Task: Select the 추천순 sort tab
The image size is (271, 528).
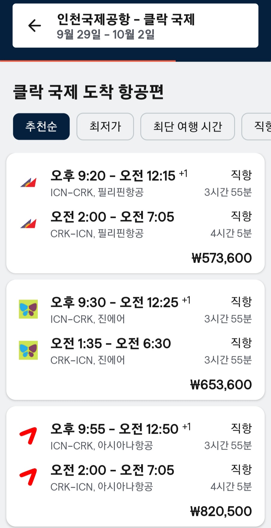Action: click(41, 126)
